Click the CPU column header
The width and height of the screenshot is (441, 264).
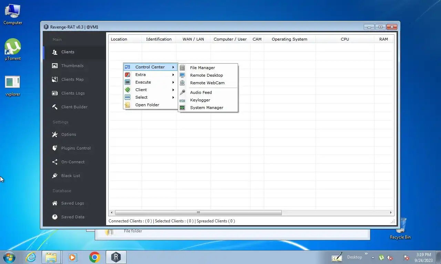345,39
